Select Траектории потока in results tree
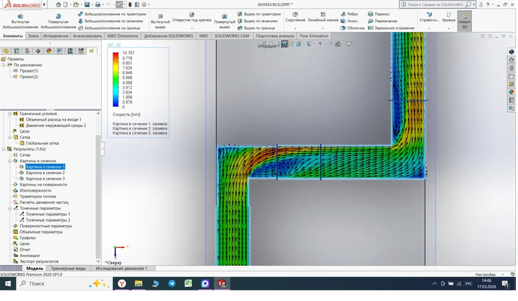Viewport: 518px width, 301px height. pos(38,196)
